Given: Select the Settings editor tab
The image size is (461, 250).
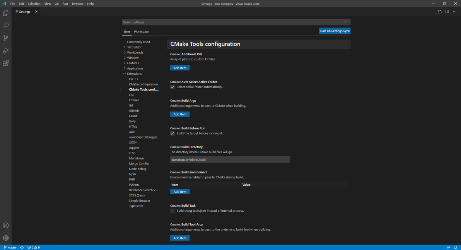Looking at the screenshot, I should [x=25, y=12].
